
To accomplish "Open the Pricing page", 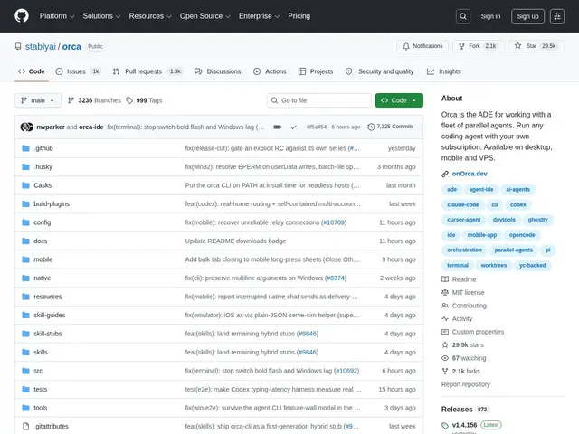I will (299, 16).
